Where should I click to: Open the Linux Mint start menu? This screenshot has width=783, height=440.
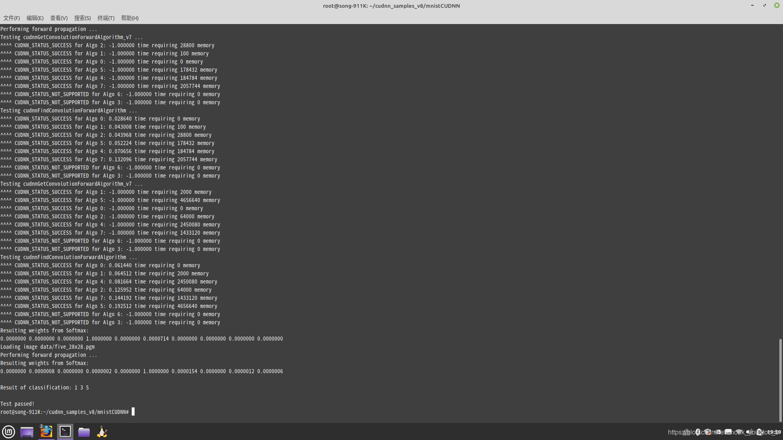(9, 432)
